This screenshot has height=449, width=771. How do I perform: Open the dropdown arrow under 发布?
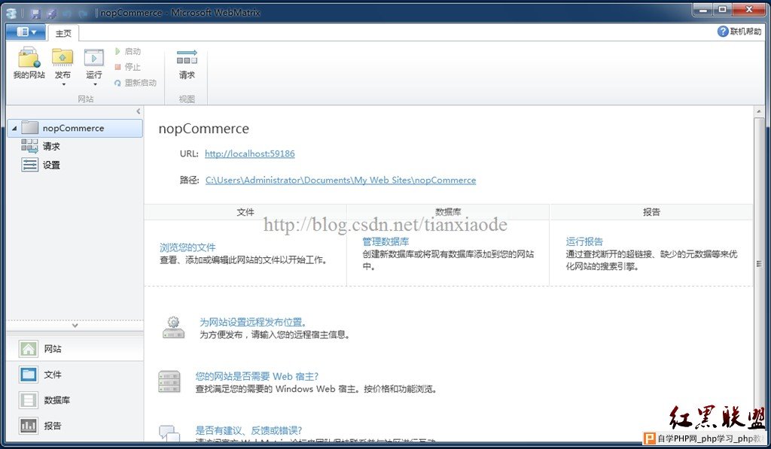[x=63, y=84]
